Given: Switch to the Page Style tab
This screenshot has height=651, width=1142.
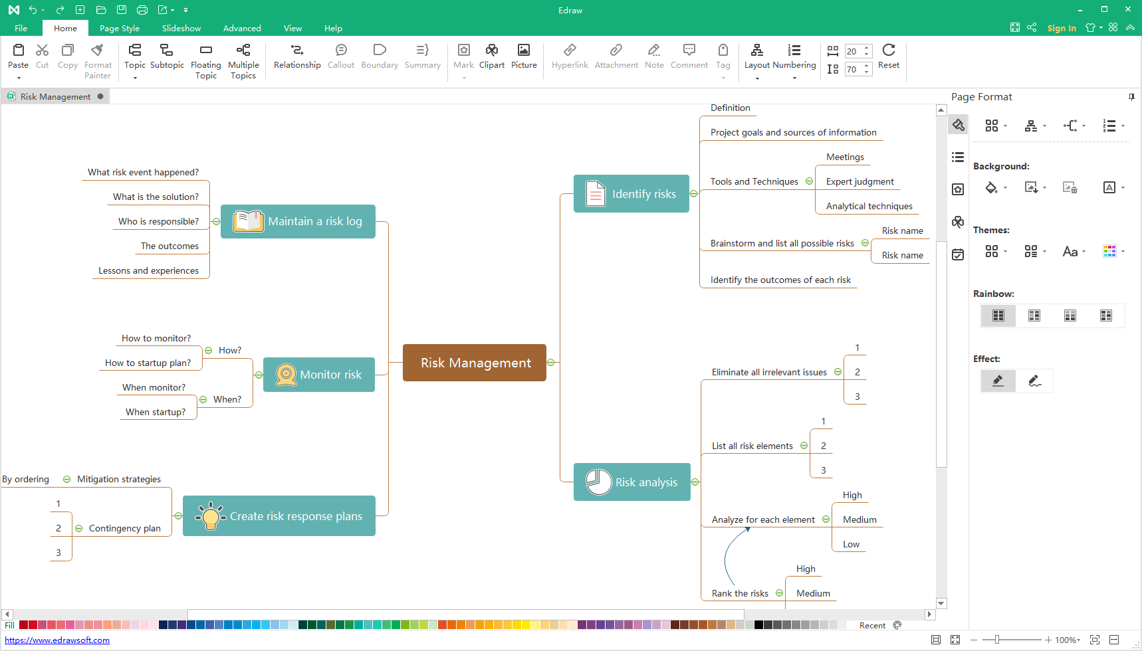Looking at the screenshot, I should point(120,29).
